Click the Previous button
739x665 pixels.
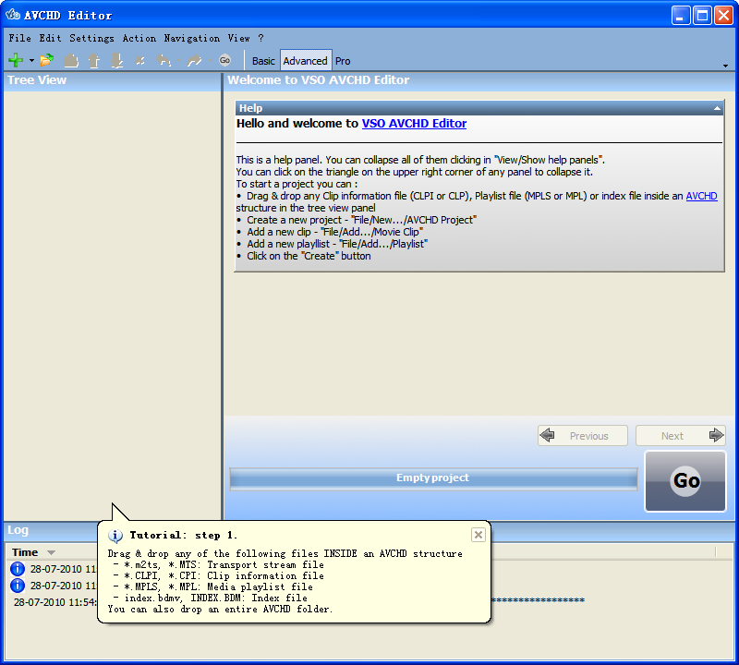[583, 435]
